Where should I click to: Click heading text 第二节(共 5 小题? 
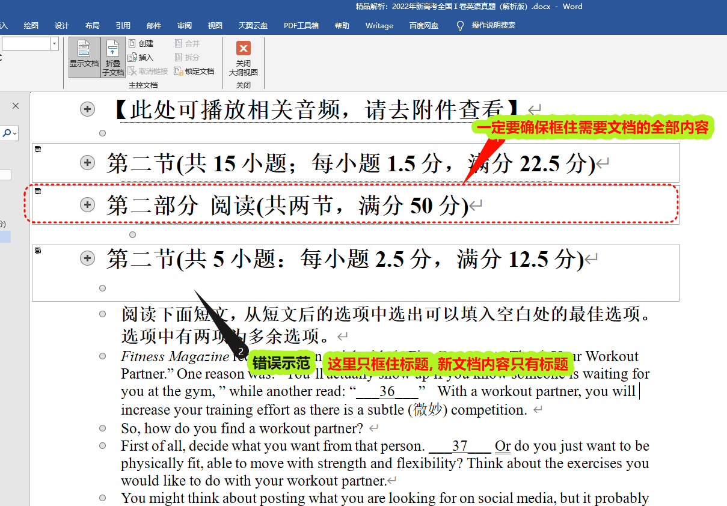[345, 259]
